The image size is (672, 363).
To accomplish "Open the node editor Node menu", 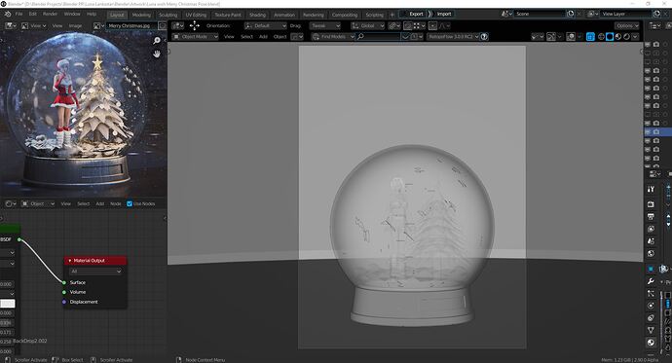I will (x=116, y=203).
